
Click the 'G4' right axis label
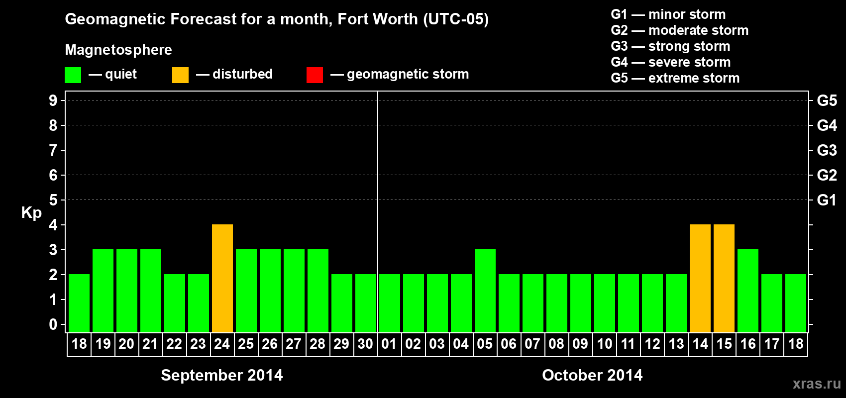[827, 125]
